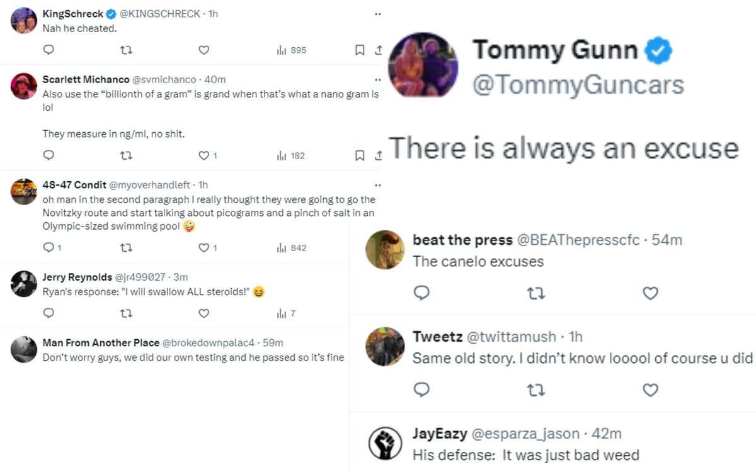Like KingSchreck's "Nah he cheated" tweet
This screenshot has height=472, width=756.
[x=203, y=50]
